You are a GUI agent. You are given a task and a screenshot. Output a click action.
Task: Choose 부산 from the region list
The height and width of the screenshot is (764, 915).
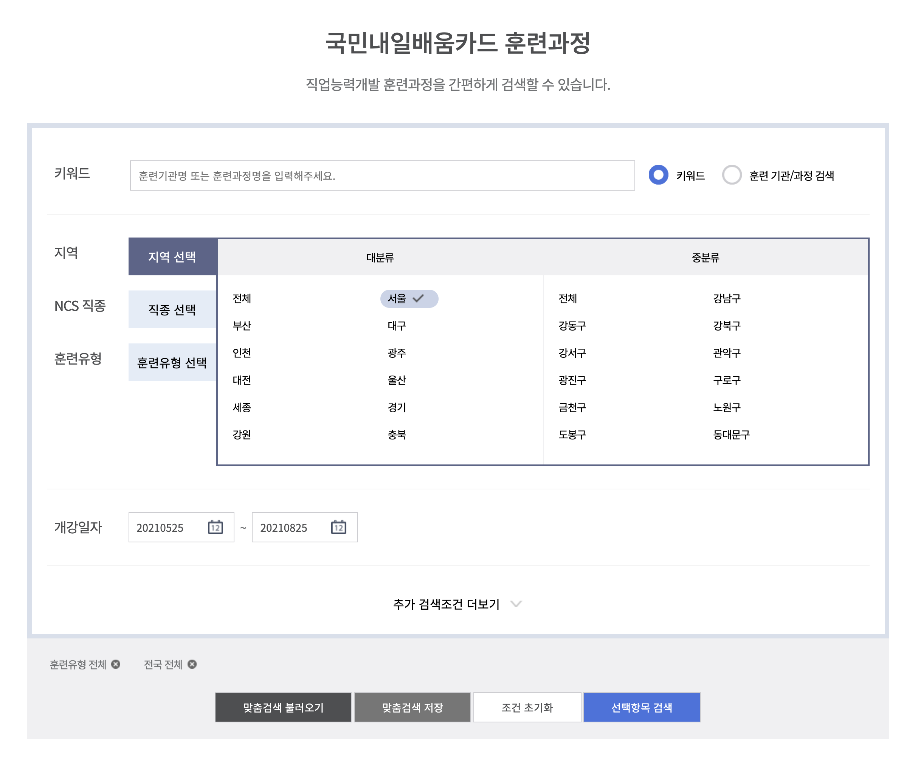242,326
